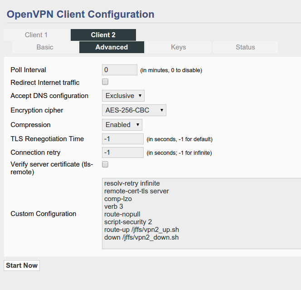Click the 'resolv-retry infinite' line
The image size is (301, 290).
point(132,183)
